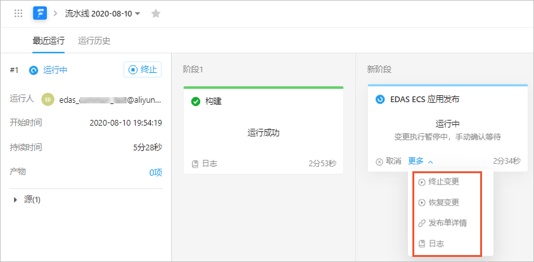This screenshot has height=262, width=534.
Task: Click the ED user avatar
Action: pyautogui.click(x=48, y=100)
